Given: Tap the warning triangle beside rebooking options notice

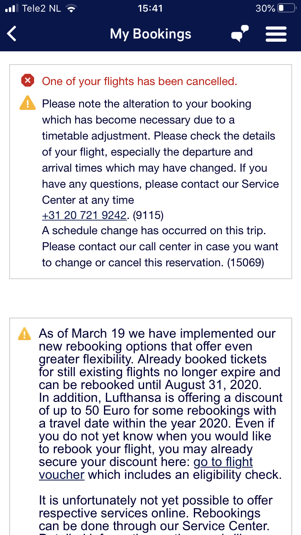Looking at the screenshot, I should (x=24, y=334).
